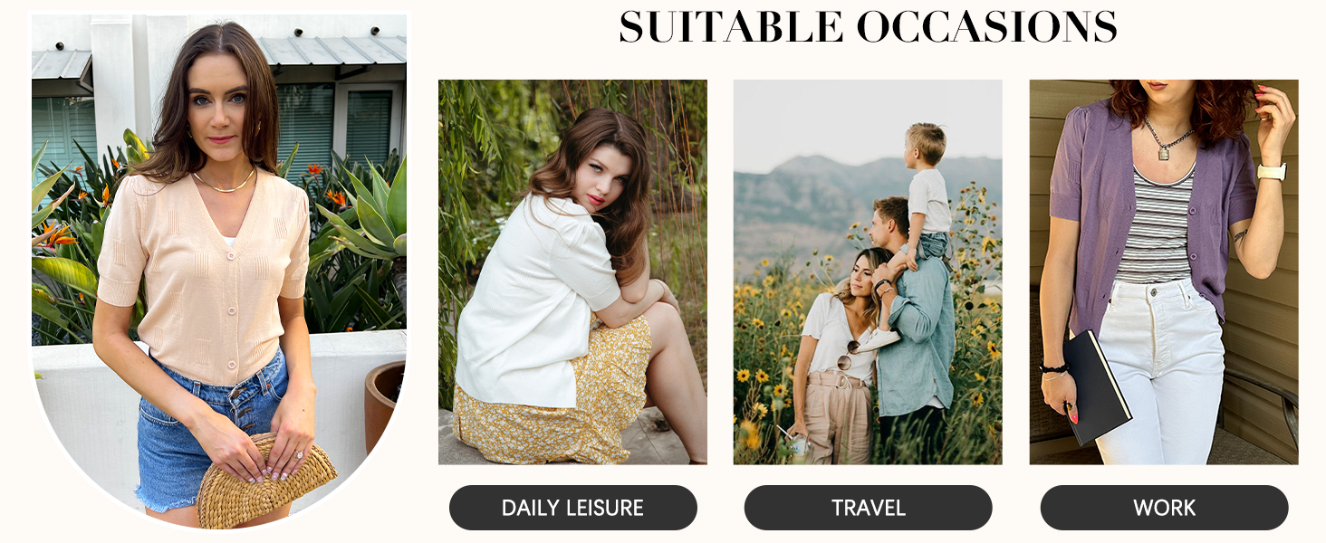Open the family travel photo in sunflower field
This screenshot has width=1326, height=543.
pos(868,271)
